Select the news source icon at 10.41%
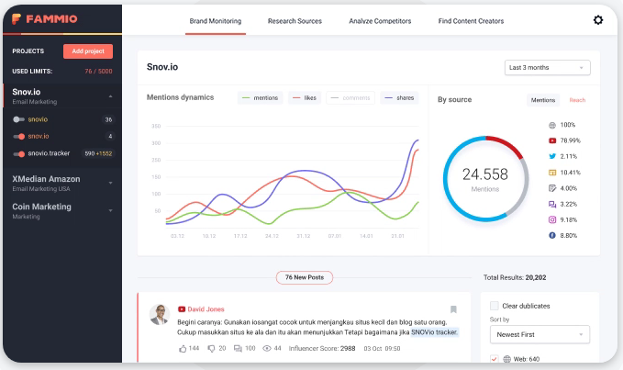Screen dimensions: 623x370 pos(551,173)
